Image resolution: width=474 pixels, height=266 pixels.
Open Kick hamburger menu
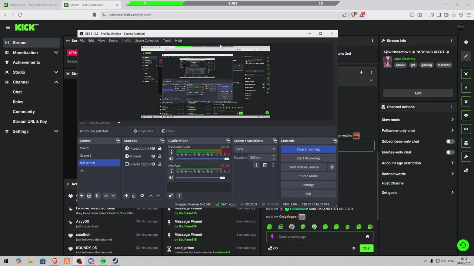(x=8, y=27)
